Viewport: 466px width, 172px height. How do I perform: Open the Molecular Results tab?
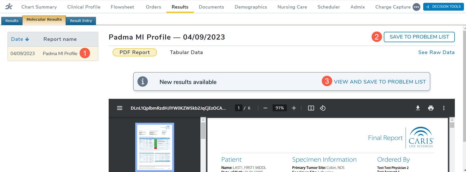point(44,20)
